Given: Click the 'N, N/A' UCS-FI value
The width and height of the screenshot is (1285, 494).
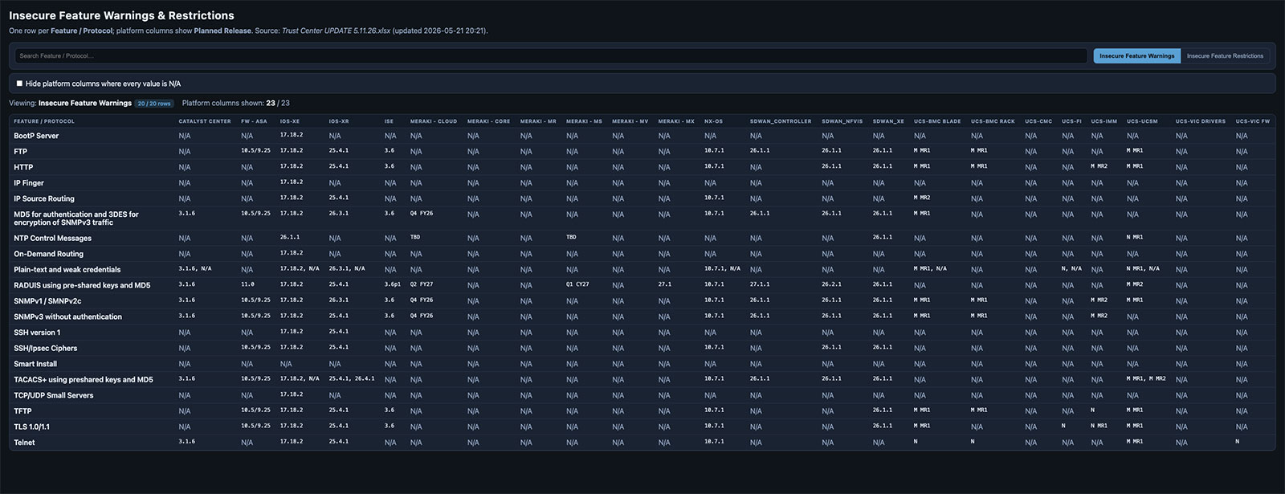Looking at the screenshot, I should [1071, 268].
